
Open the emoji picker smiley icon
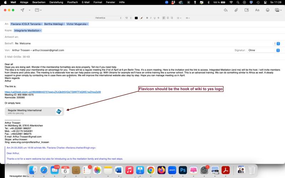point(268,10)
